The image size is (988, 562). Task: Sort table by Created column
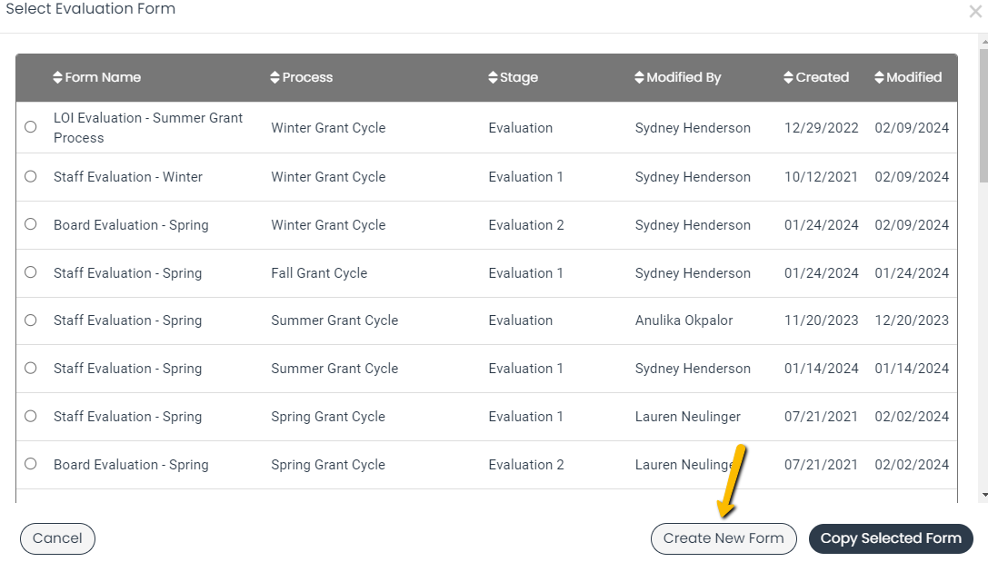pyautogui.click(x=816, y=77)
